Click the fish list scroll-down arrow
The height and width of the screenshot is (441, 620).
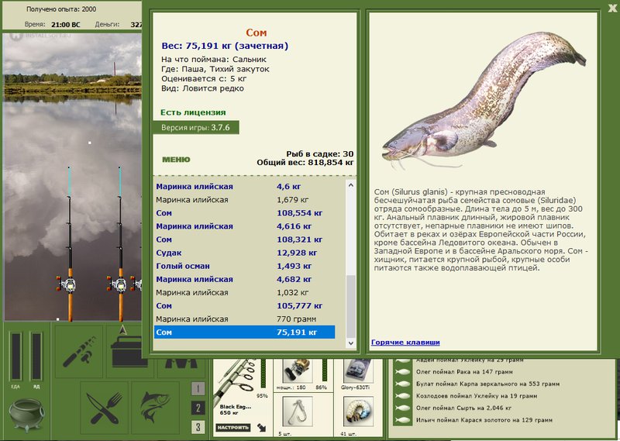[x=351, y=343]
